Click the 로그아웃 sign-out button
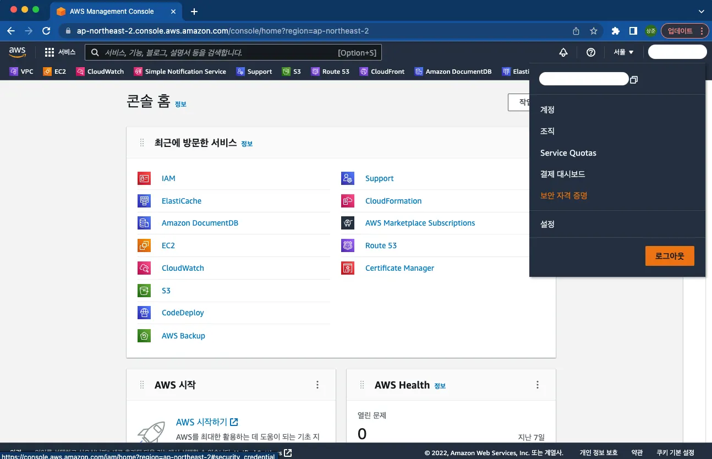Image resolution: width=712 pixels, height=459 pixels. tap(670, 256)
